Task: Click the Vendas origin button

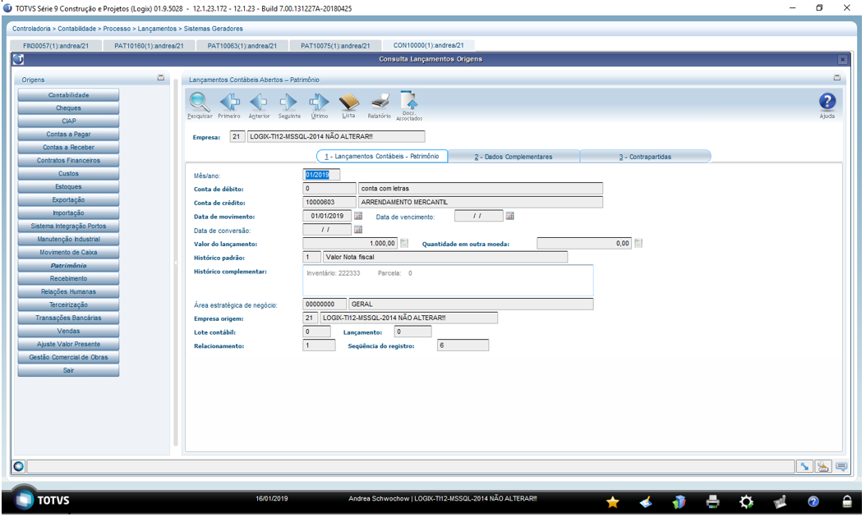Action: tap(68, 331)
